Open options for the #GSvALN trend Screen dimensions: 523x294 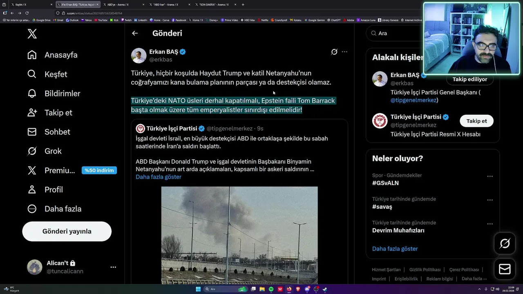(x=490, y=176)
